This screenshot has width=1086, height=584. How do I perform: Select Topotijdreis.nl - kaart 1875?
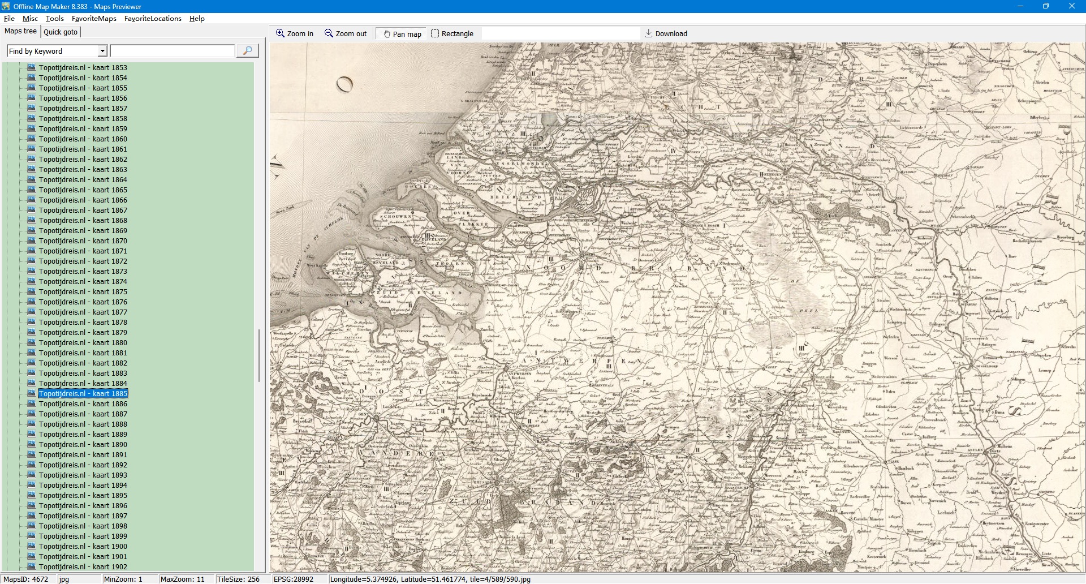coord(83,291)
